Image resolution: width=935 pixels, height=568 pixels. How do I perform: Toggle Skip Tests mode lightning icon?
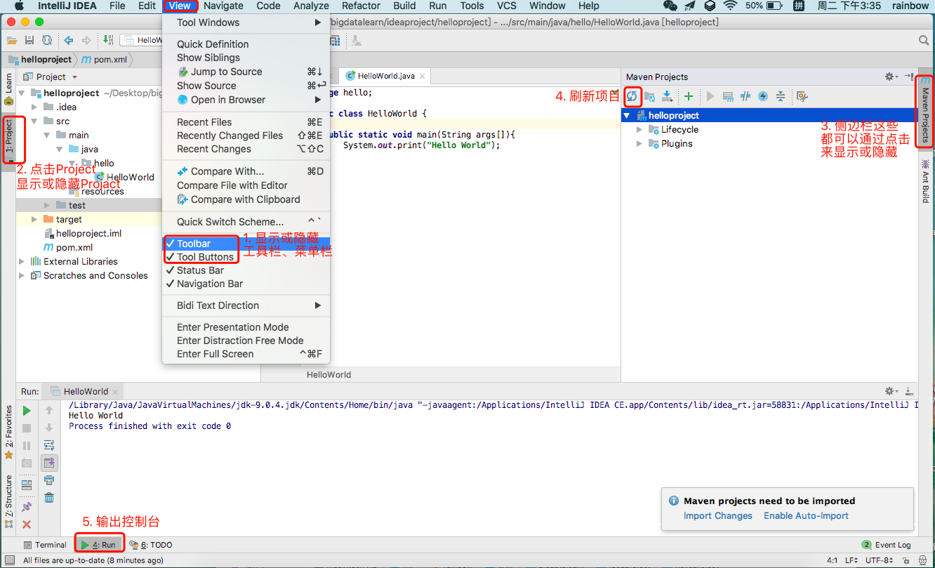[x=763, y=96]
